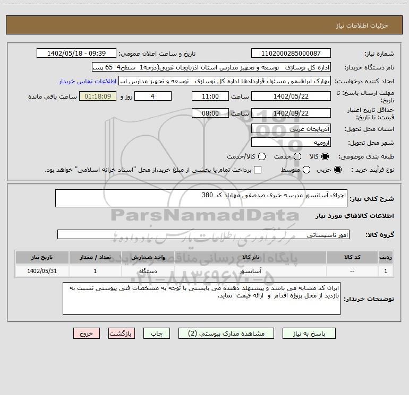This screenshot has width=409, height=395.
Task: Open the اطلاعات تماس خریدار link
Action: tap(88, 81)
